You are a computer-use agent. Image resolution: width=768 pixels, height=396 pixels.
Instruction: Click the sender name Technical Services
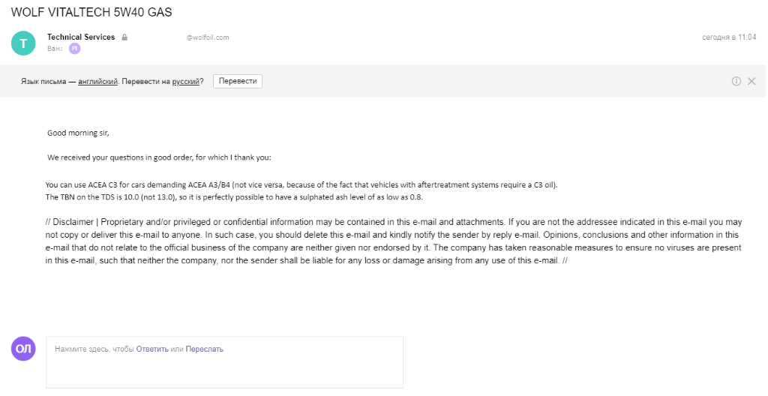tap(81, 37)
